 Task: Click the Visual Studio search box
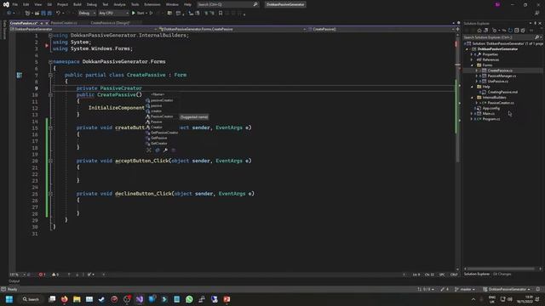click(x=227, y=4)
